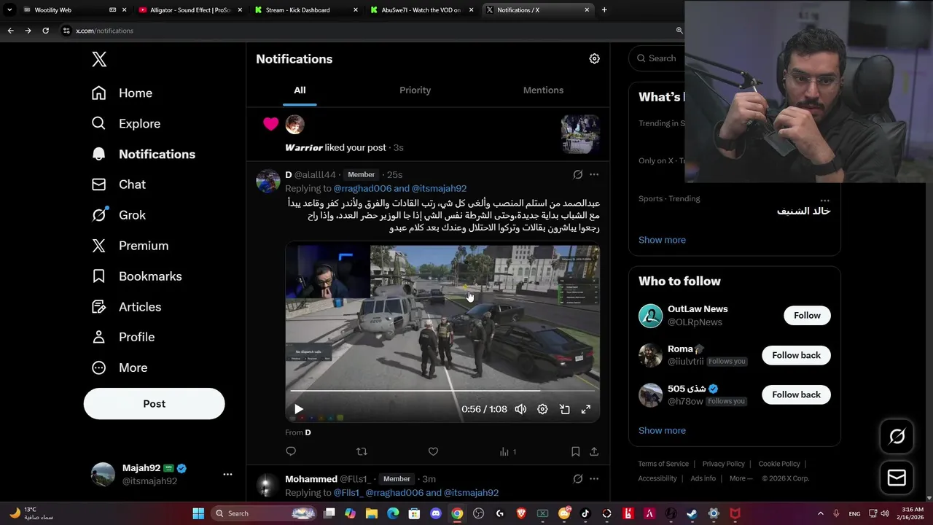Screen dimensions: 933x525
Task: Open more menu on D's reply
Action: click(594, 175)
